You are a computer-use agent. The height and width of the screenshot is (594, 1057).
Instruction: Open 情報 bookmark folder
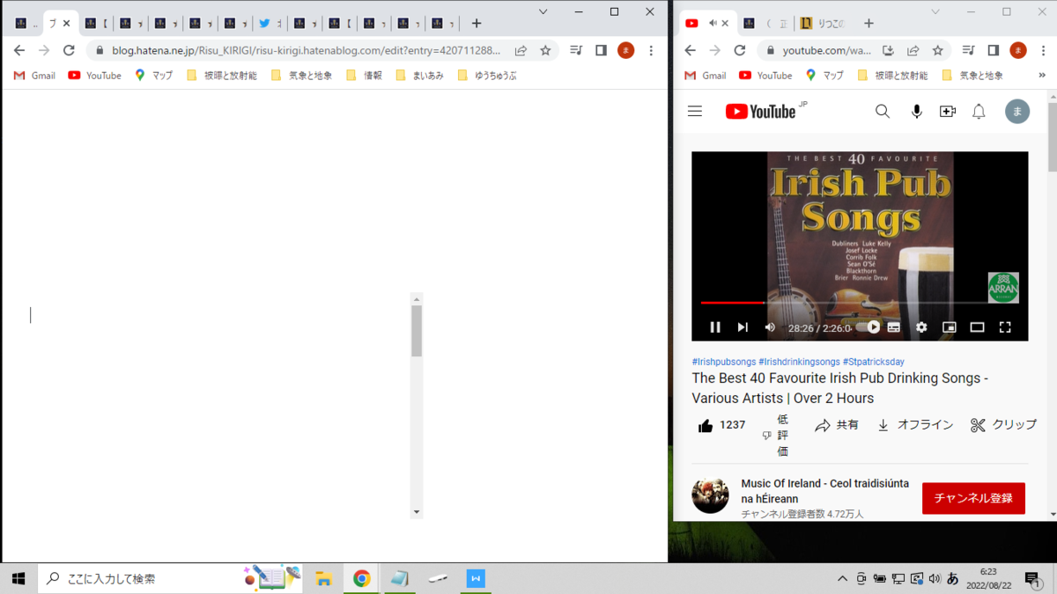click(365, 76)
